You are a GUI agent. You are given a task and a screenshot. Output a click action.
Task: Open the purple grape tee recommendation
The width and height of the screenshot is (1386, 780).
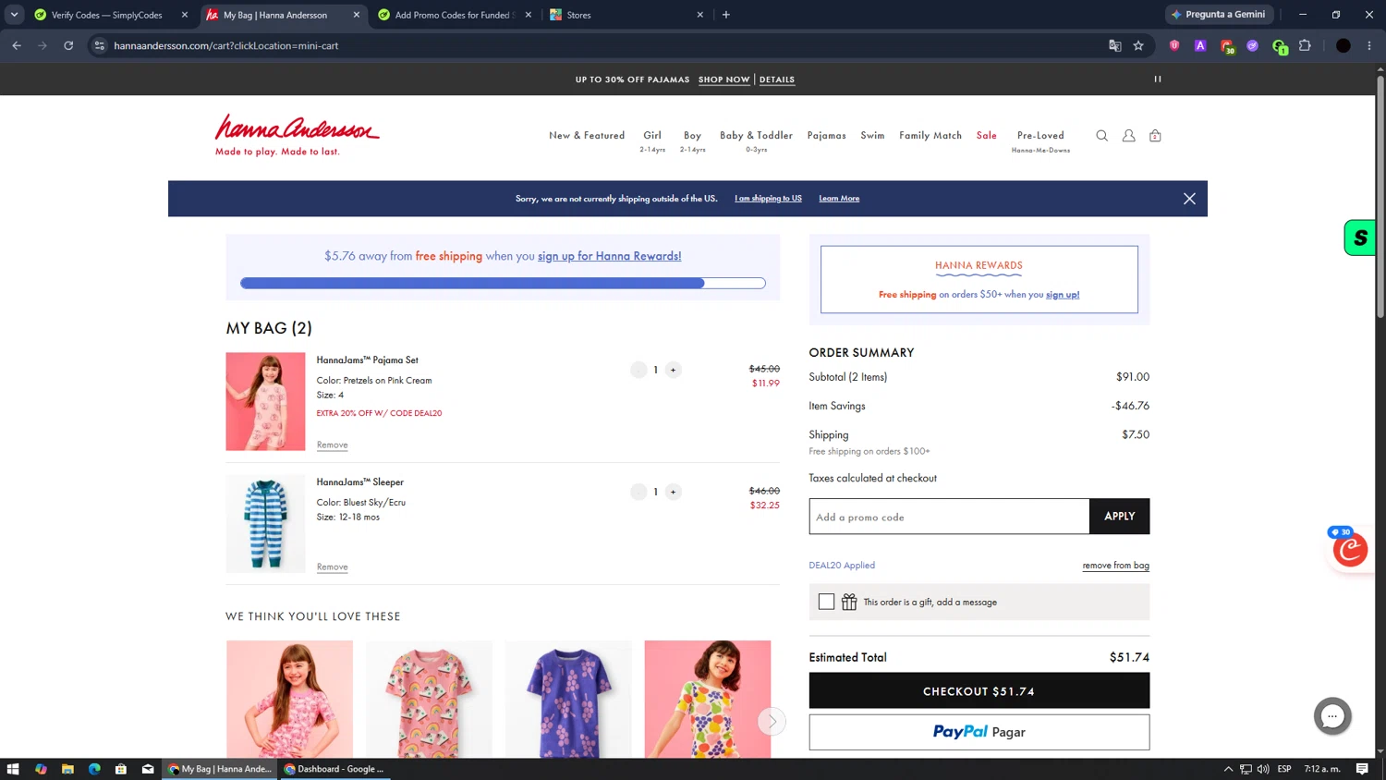tap(568, 700)
